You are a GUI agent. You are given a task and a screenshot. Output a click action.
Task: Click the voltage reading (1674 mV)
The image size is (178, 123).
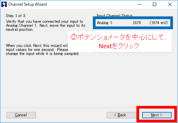[159, 23]
